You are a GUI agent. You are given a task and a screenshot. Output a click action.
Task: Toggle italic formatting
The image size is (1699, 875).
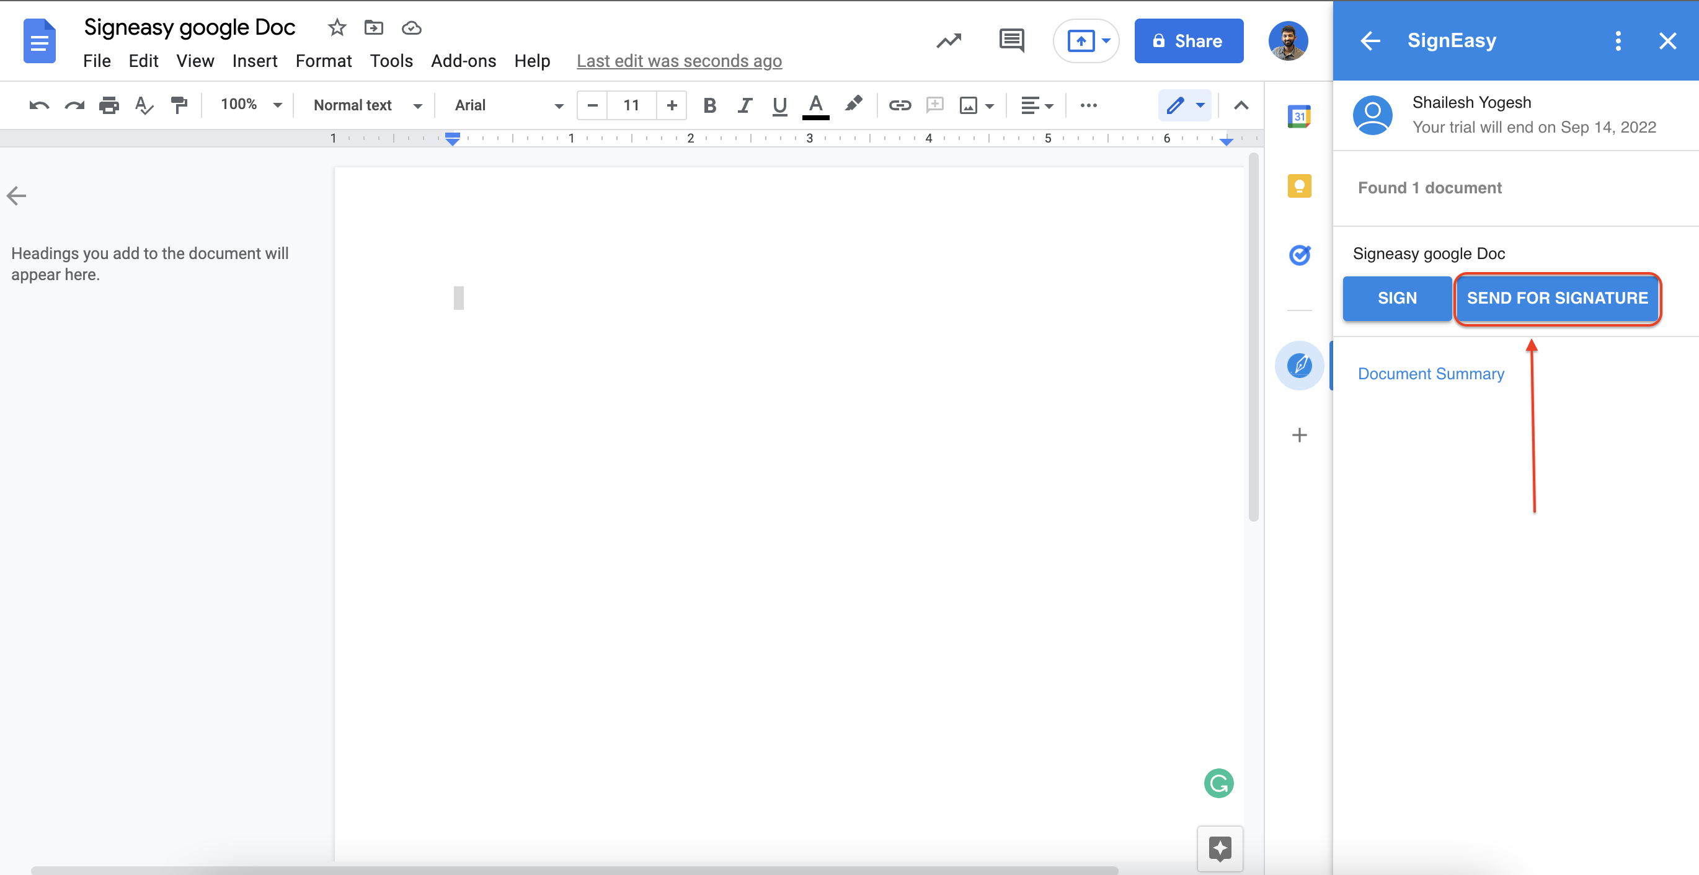click(745, 105)
